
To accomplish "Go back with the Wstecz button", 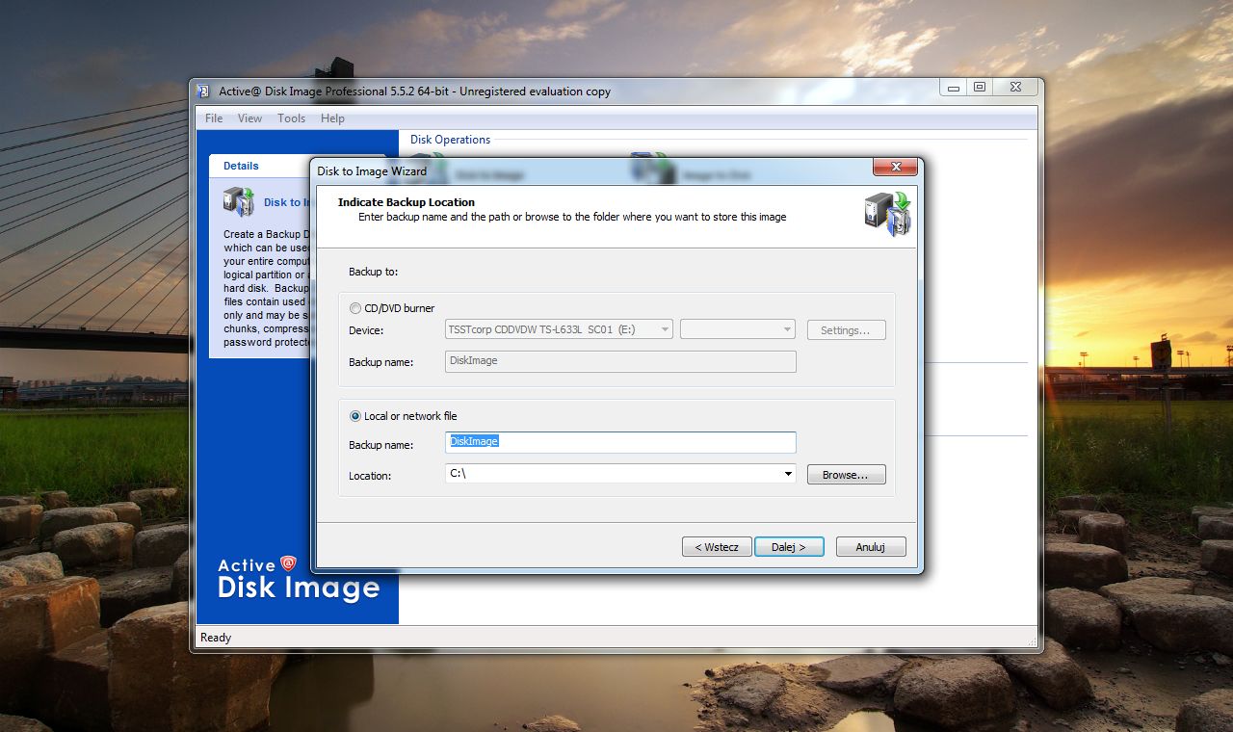I will point(716,547).
